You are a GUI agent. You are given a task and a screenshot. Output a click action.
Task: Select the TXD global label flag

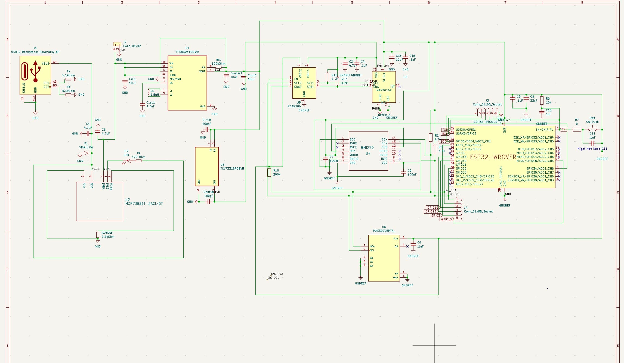tap(445, 130)
